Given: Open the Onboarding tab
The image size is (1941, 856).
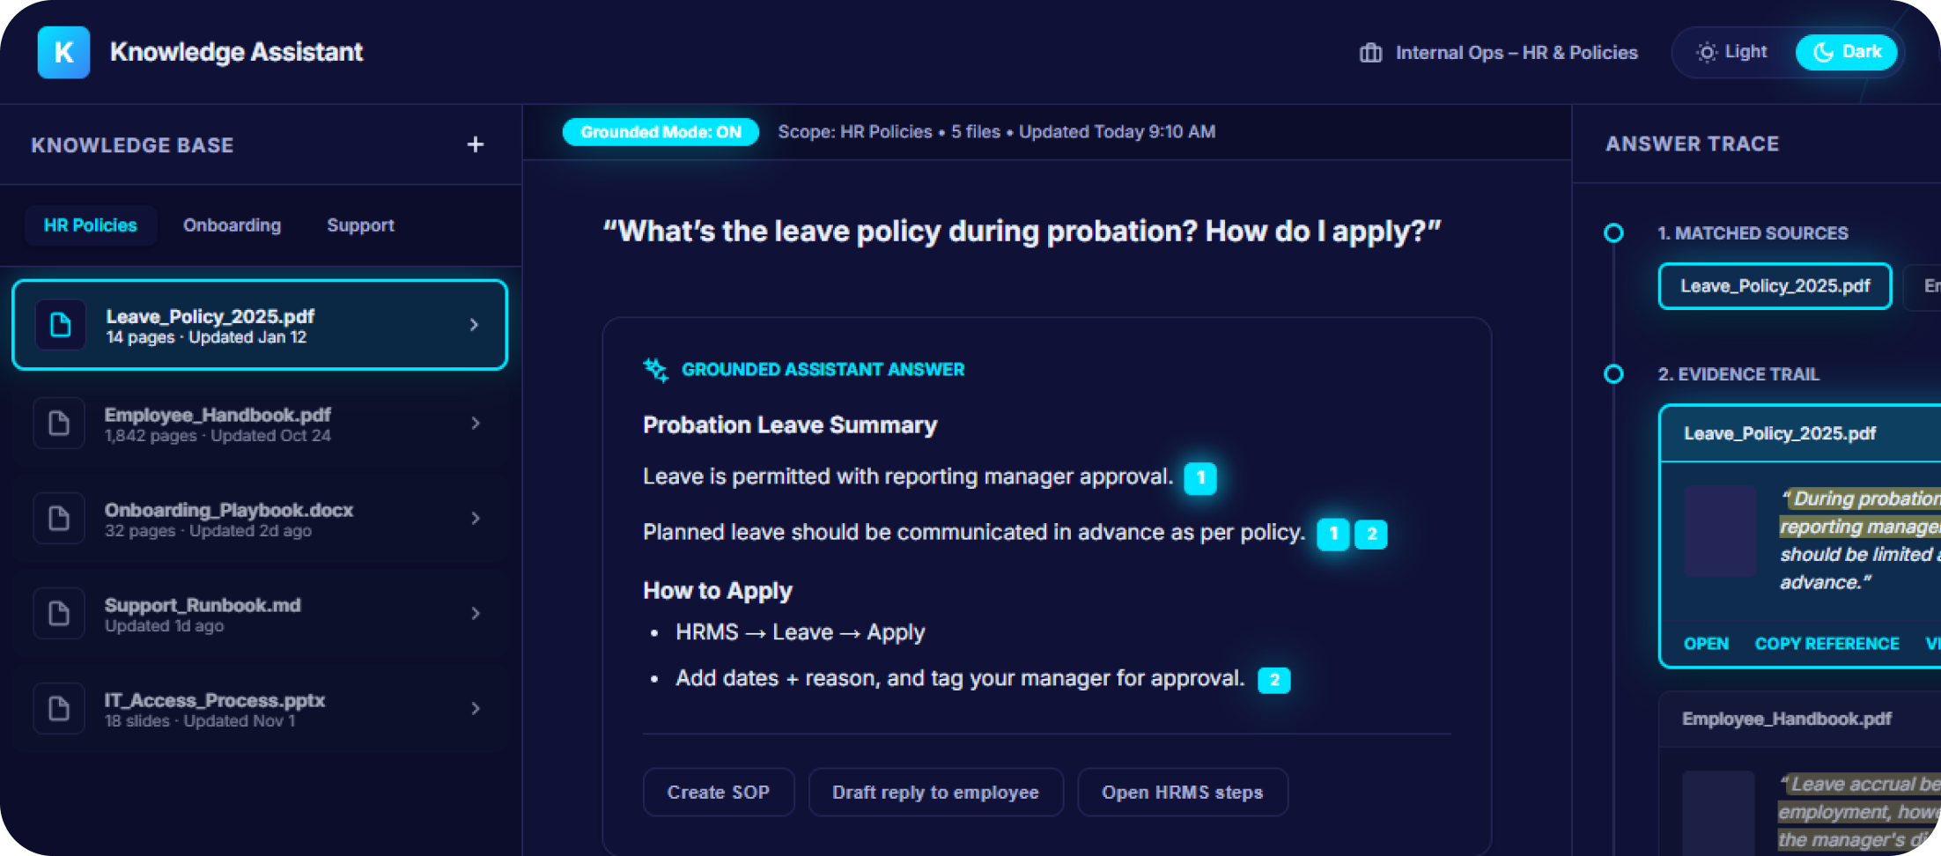Looking at the screenshot, I should pos(232,225).
